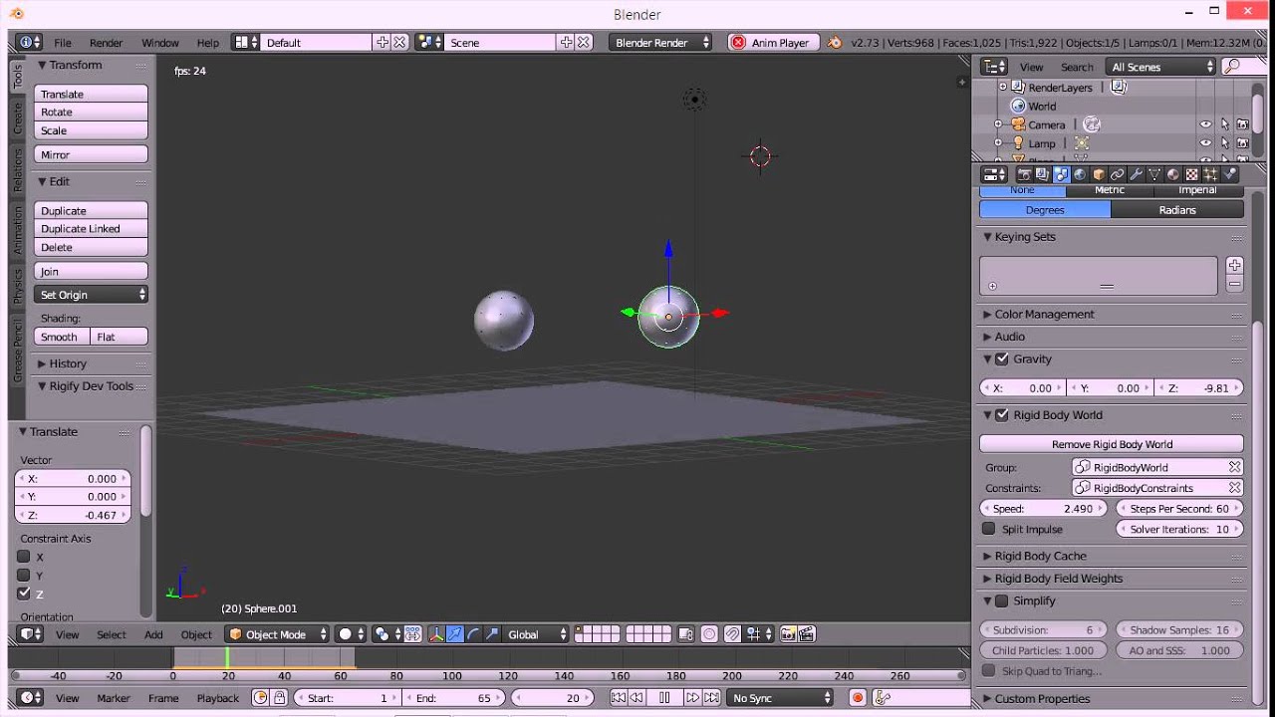Switch to the Create tool shelf tab
The image size is (1275, 717).
click(17, 119)
